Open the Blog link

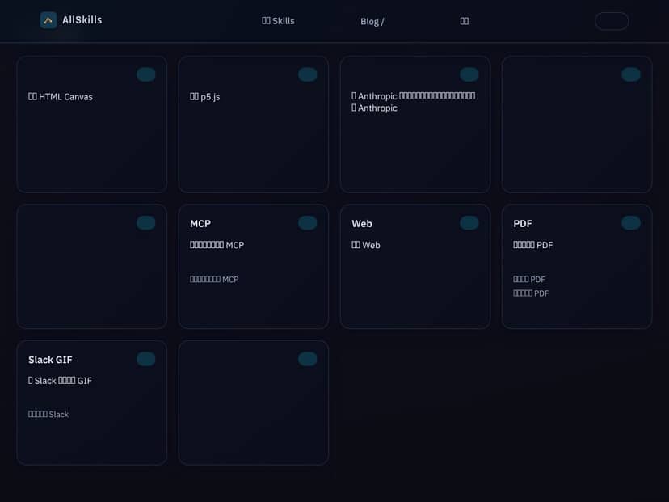point(372,21)
